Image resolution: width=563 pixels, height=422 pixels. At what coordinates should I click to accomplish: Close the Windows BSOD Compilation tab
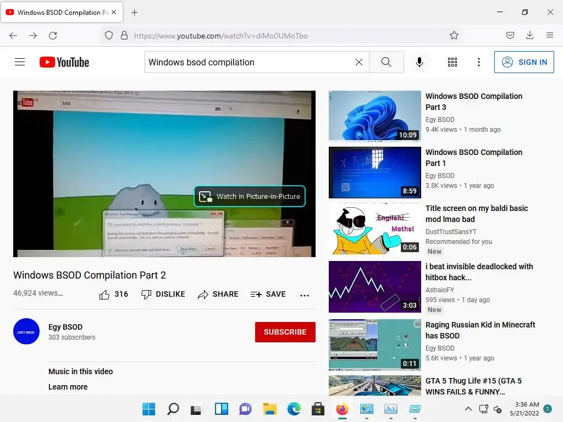coord(114,12)
